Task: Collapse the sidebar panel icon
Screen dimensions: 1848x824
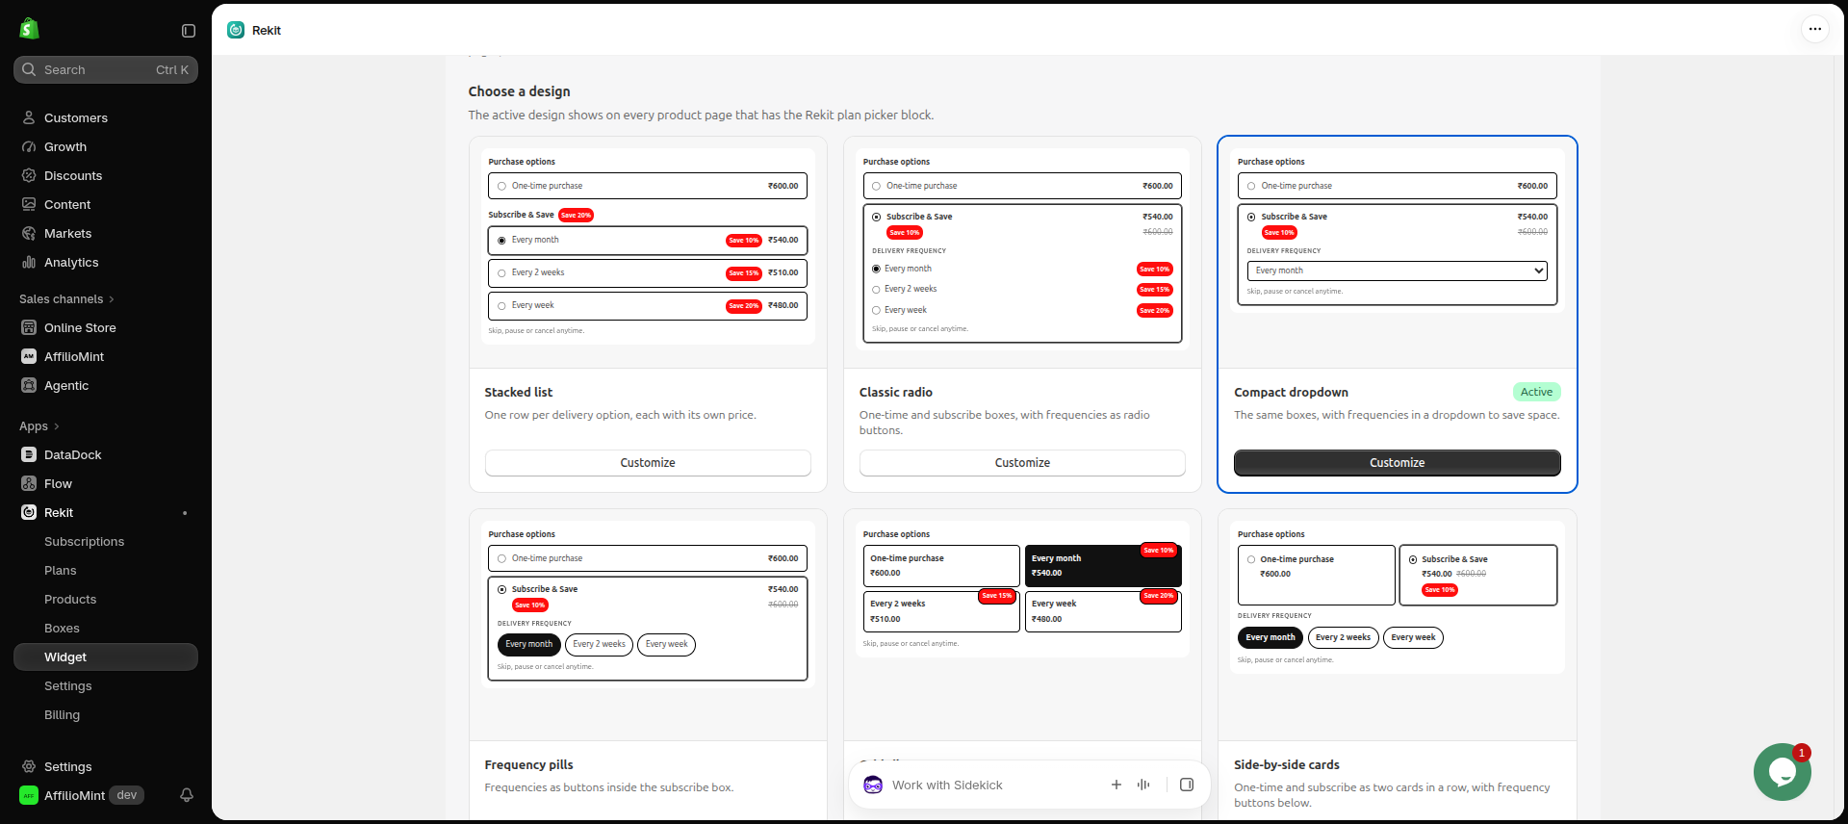Action: coord(189,31)
